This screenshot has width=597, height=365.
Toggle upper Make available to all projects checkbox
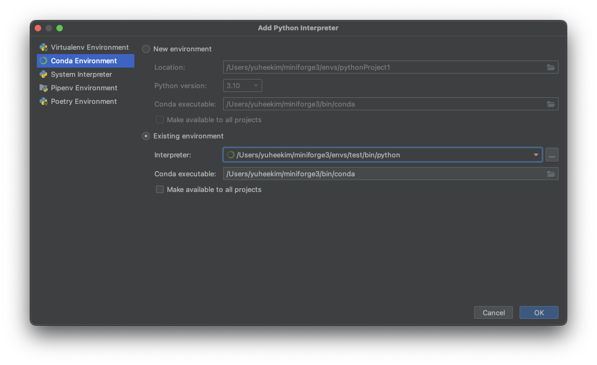[159, 120]
